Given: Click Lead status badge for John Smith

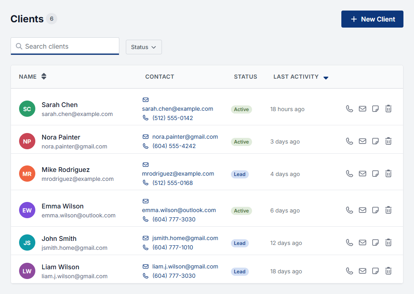Looking at the screenshot, I should pyautogui.click(x=239, y=243).
